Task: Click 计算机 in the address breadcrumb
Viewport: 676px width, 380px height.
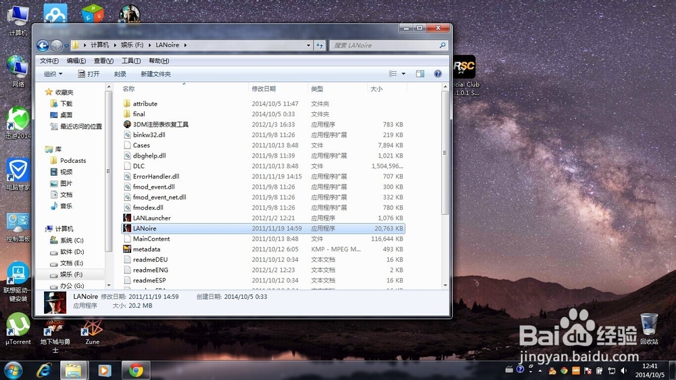Action: pyautogui.click(x=99, y=45)
